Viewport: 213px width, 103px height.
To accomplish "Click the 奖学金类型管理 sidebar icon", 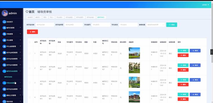I will tap(4, 53).
